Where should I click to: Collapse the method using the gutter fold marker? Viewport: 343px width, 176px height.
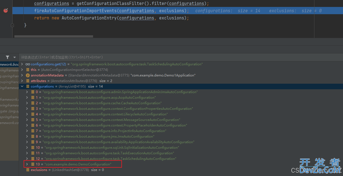pyautogui.click(x=12, y=25)
